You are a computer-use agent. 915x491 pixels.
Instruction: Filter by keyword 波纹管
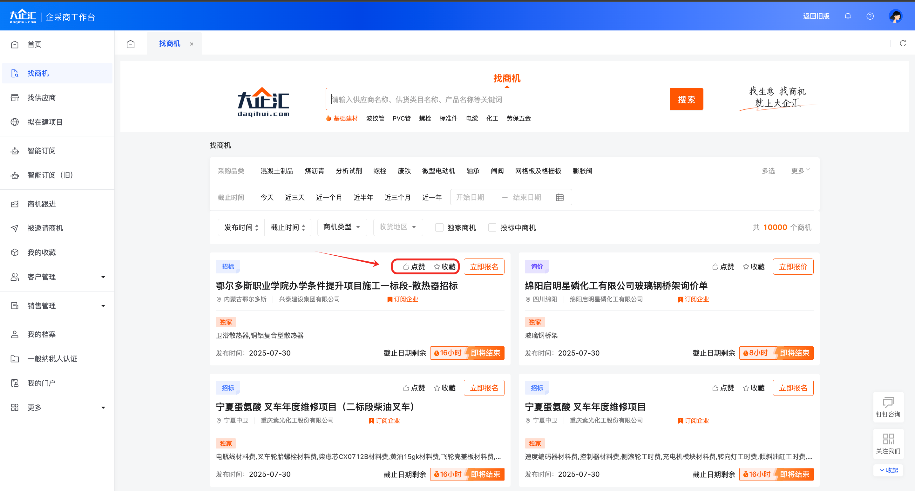click(375, 118)
